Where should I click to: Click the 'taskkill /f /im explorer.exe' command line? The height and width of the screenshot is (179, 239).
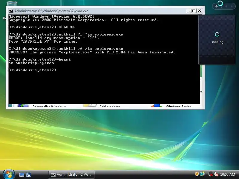click(x=66, y=49)
